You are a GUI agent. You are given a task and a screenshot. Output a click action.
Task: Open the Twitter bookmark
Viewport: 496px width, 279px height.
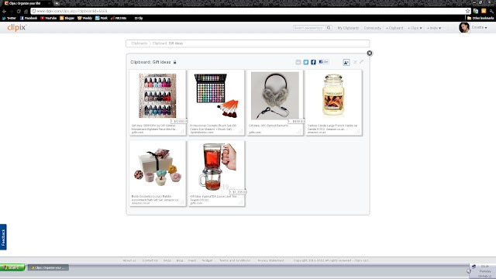pyautogui.click(x=9, y=18)
